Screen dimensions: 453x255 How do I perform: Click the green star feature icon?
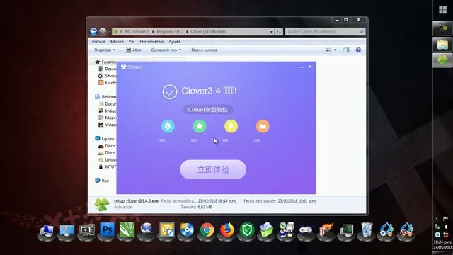(200, 126)
